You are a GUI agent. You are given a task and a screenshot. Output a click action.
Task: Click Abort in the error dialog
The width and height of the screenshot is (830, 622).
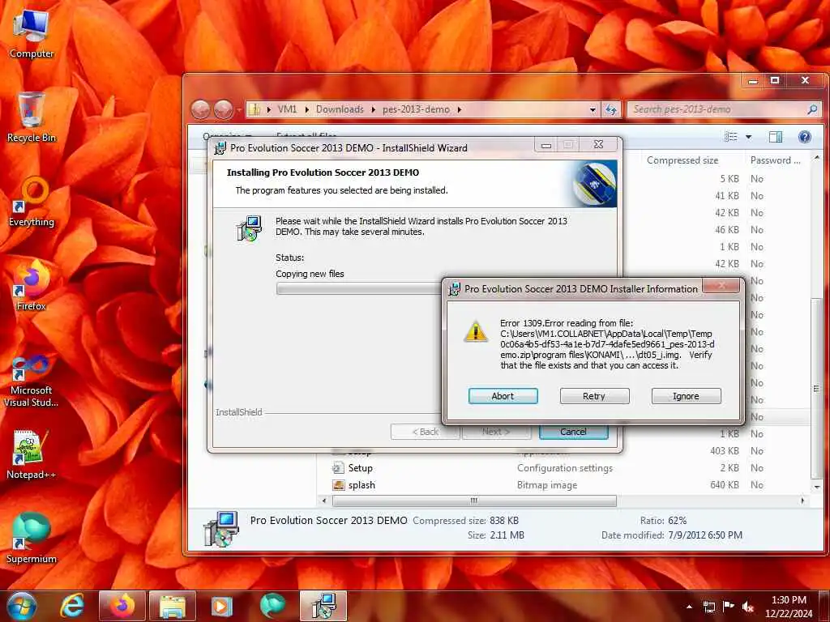(x=503, y=396)
